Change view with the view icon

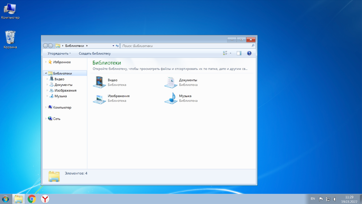(x=225, y=53)
